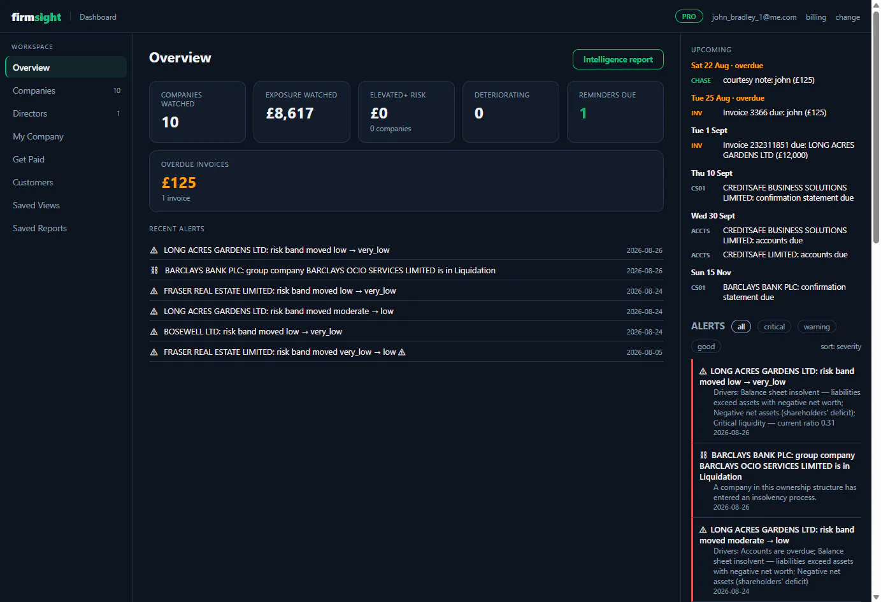
Task: Filter alerts by all
Action: pyautogui.click(x=741, y=327)
